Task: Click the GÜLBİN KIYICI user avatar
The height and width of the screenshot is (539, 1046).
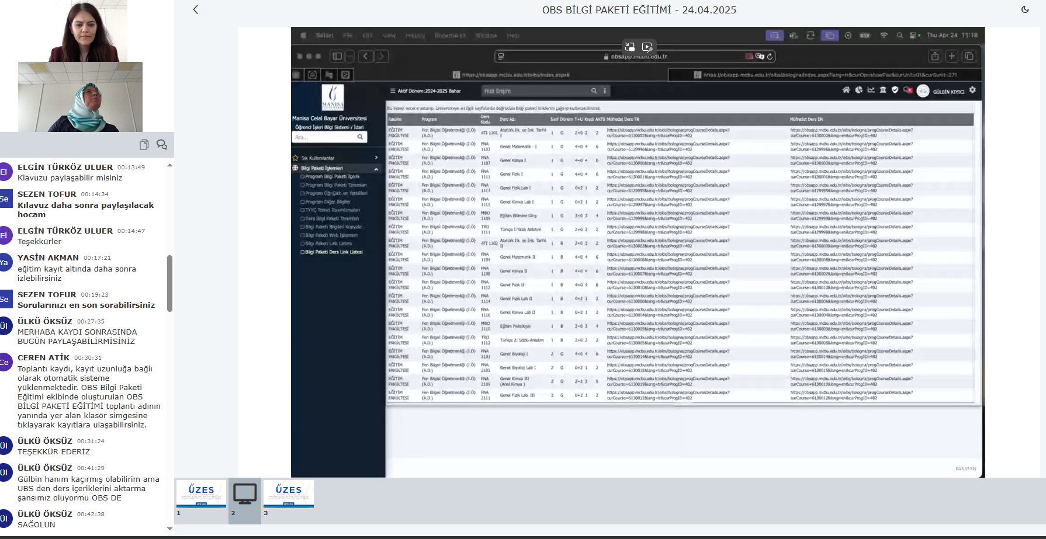Action: (923, 91)
